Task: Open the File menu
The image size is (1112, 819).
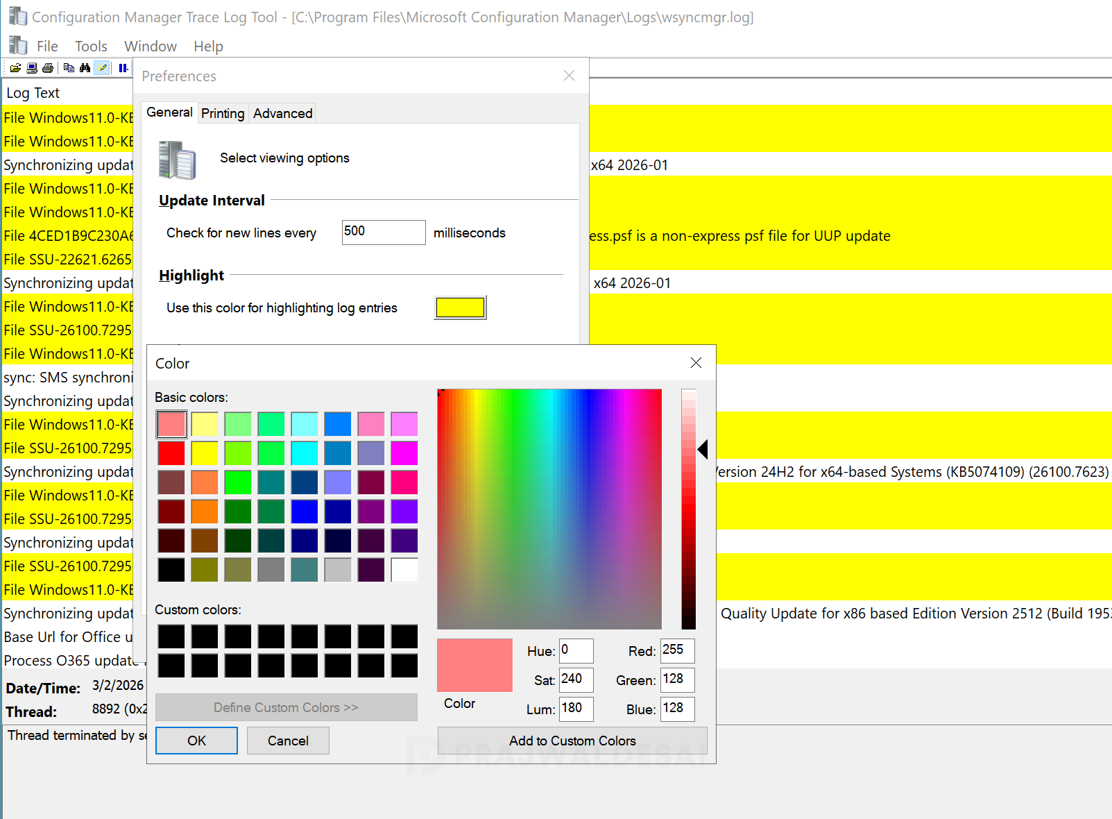Action: pyautogui.click(x=47, y=47)
